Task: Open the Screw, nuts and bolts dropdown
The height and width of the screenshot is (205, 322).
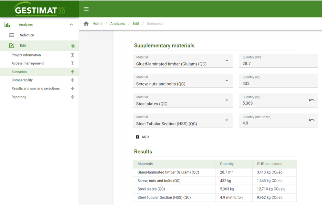Action: [227, 81]
